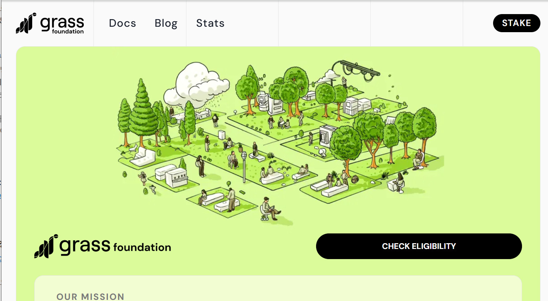
Task: Open the Blog navigation link
Action: click(166, 23)
